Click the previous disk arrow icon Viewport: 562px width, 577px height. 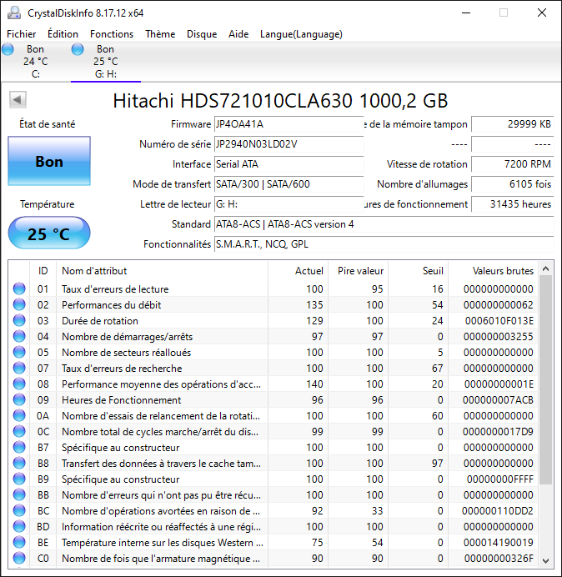(x=17, y=100)
